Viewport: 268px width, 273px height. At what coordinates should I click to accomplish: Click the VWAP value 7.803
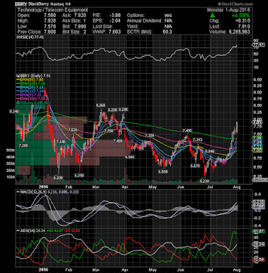pos(115,32)
